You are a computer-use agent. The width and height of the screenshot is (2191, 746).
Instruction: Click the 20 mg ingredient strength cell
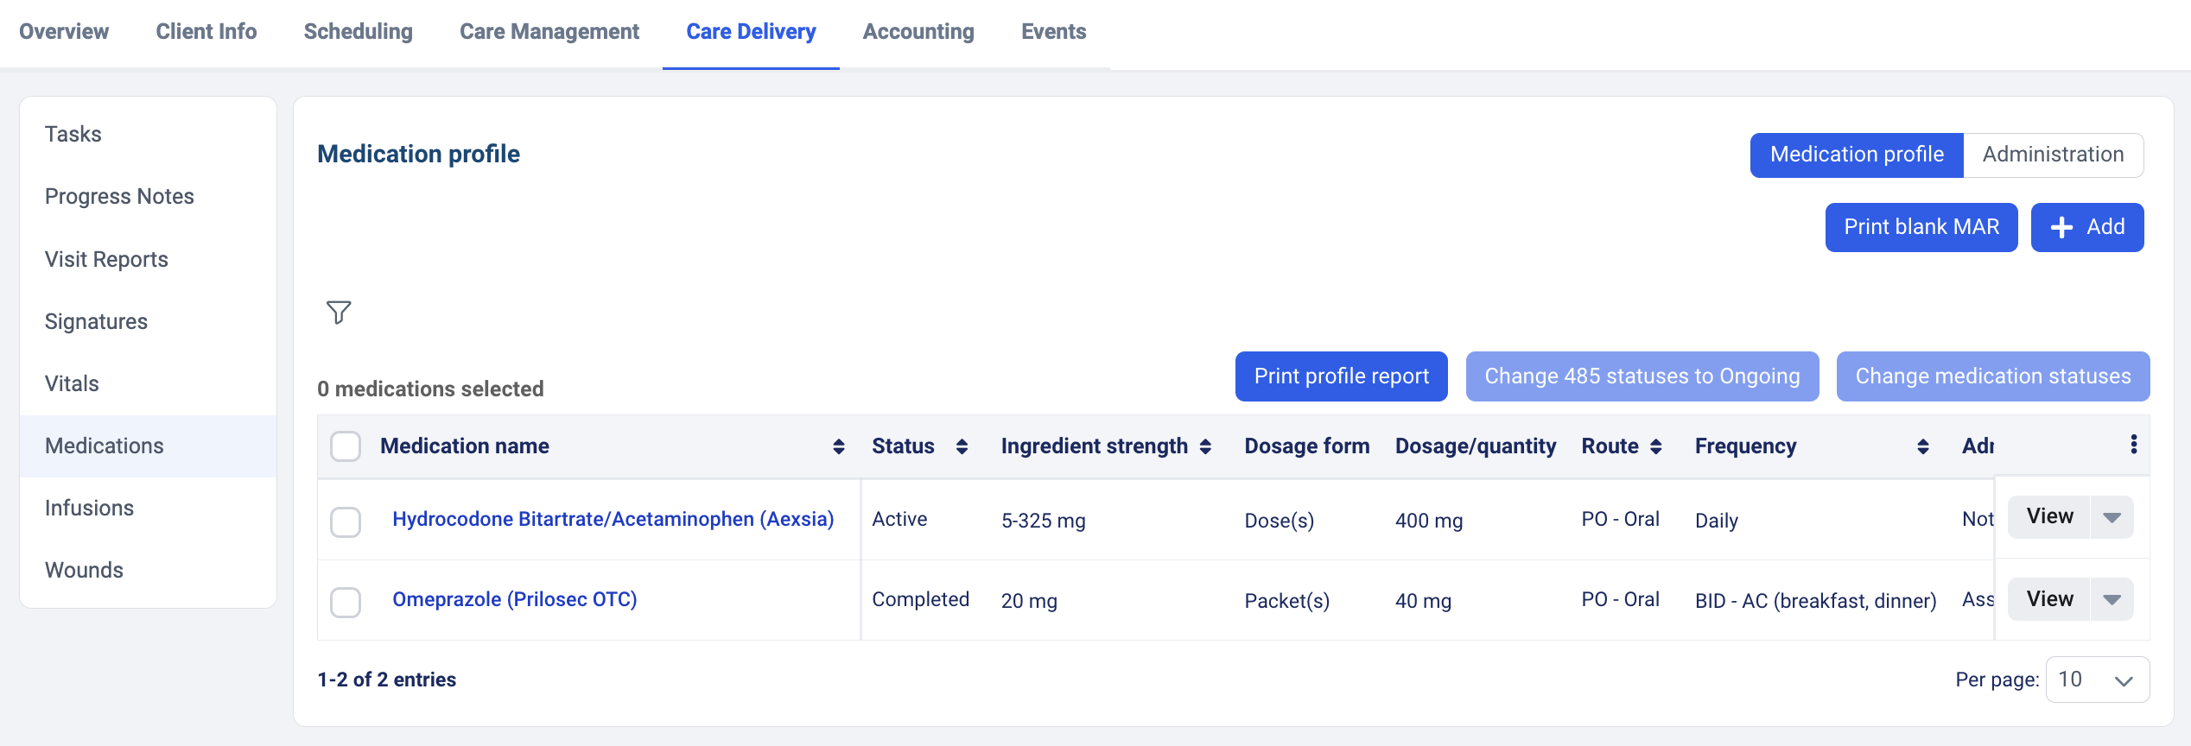pyautogui.click(x=1028, y=601)
